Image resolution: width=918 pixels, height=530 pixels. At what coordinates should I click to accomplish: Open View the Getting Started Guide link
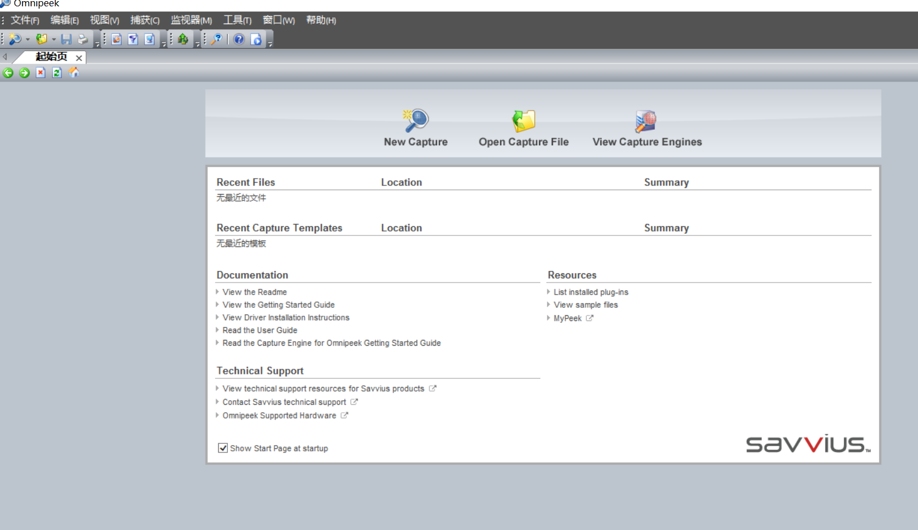tap(278, 305)
